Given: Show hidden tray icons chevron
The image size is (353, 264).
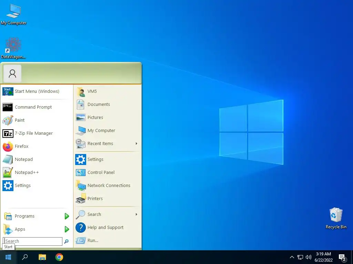Looking at the screenshot, I should (x=292, y=257).
